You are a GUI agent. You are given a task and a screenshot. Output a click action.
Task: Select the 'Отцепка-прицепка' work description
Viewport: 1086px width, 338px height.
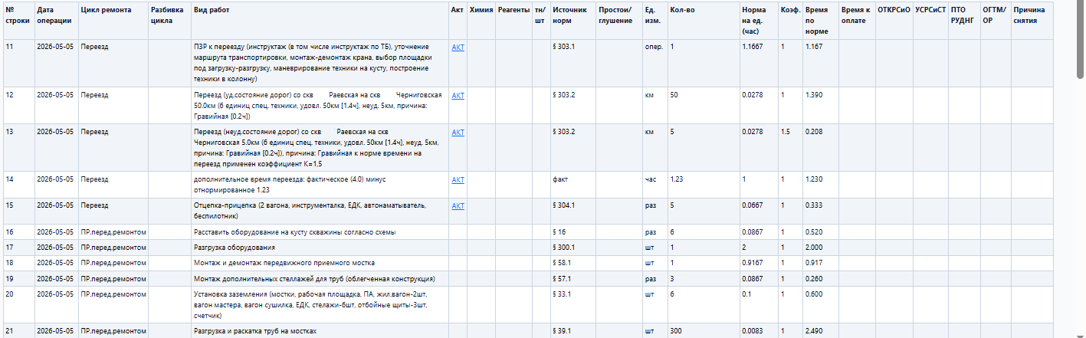320,211
